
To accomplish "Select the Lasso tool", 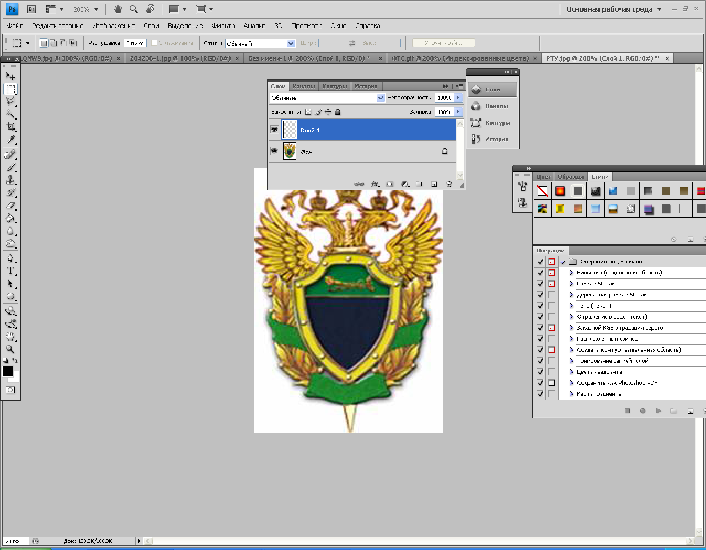I will [10, 101].
